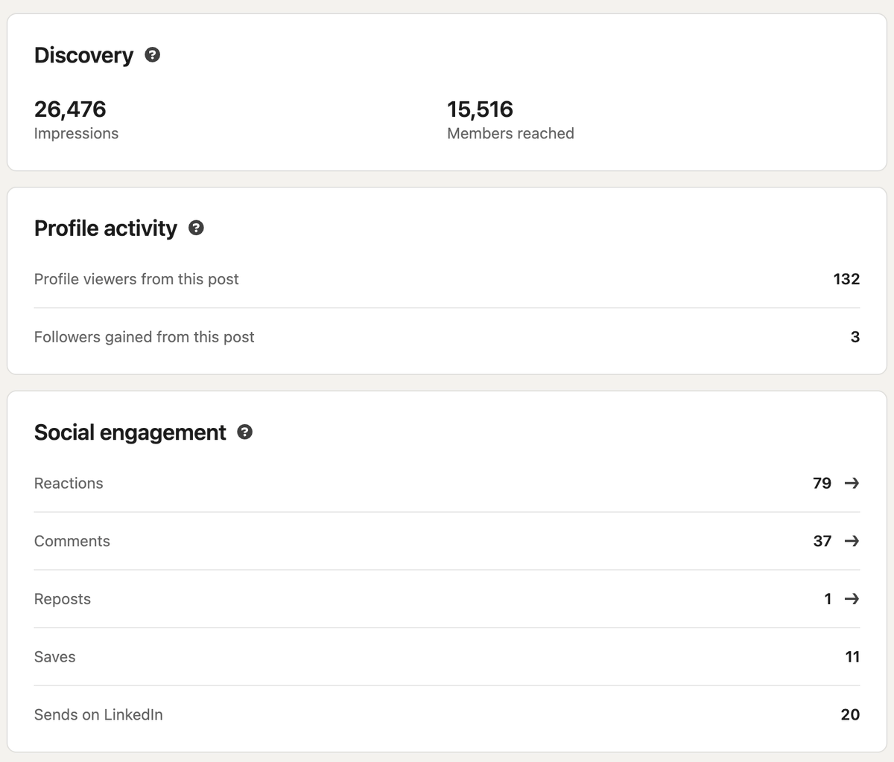This screenshot has width=894, height=762.
Task: Click Followers gained from this post row
Action: pyautogui.click(x=447, y=337)
